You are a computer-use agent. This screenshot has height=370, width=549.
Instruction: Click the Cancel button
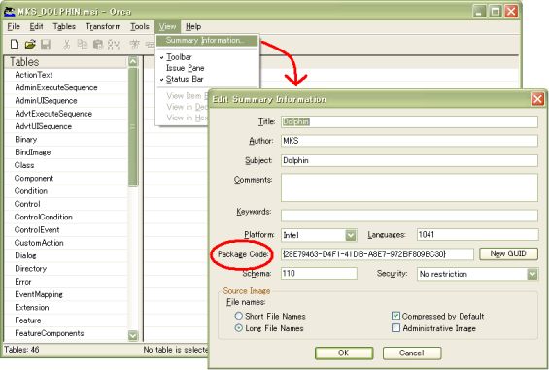click(411, 353)
